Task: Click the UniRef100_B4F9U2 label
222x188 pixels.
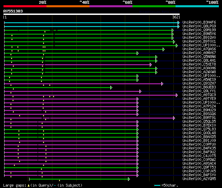Action: (199, 152)
